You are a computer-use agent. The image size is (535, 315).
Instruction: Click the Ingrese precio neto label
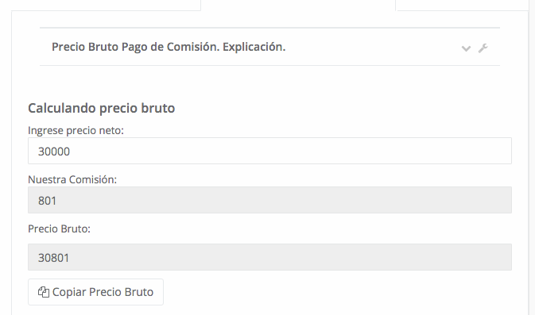coord(76,130)
